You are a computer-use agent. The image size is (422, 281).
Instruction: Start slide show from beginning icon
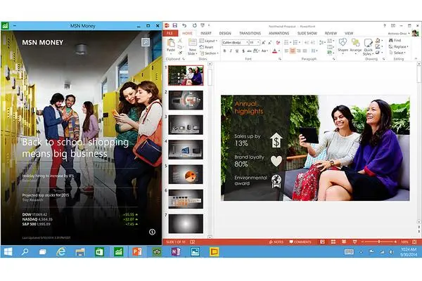coord(203,25)
